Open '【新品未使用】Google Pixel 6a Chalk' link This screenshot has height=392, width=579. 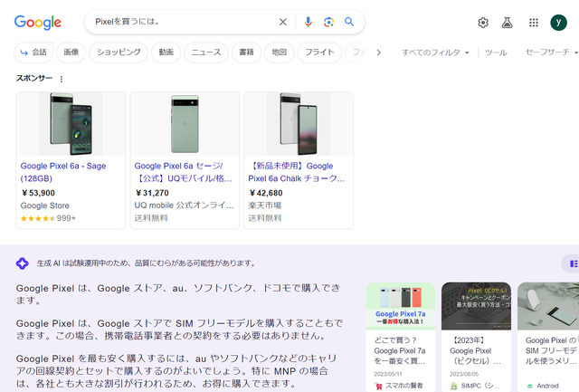297,172
